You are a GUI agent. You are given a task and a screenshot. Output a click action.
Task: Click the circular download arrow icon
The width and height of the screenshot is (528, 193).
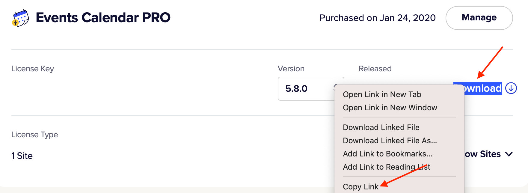(511, 88)
